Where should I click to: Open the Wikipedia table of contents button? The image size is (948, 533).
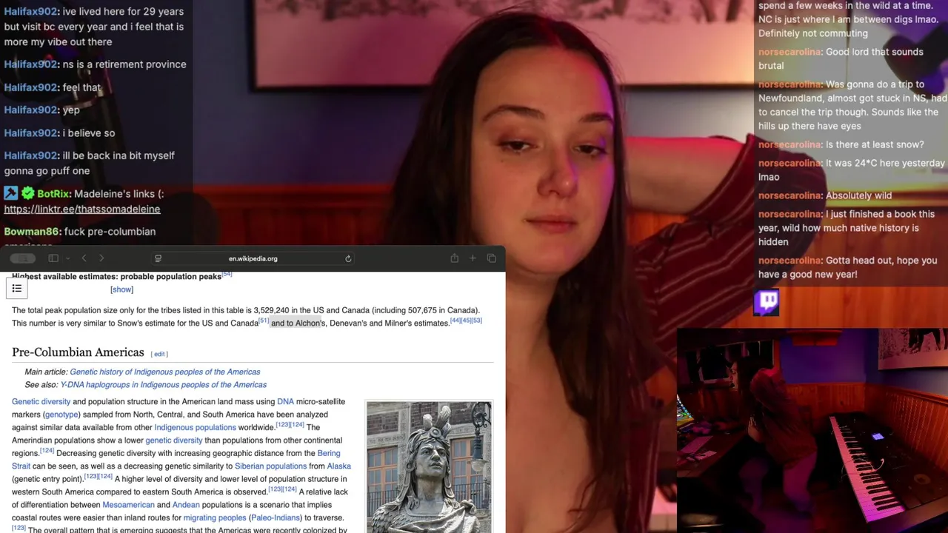click(17, 288)
